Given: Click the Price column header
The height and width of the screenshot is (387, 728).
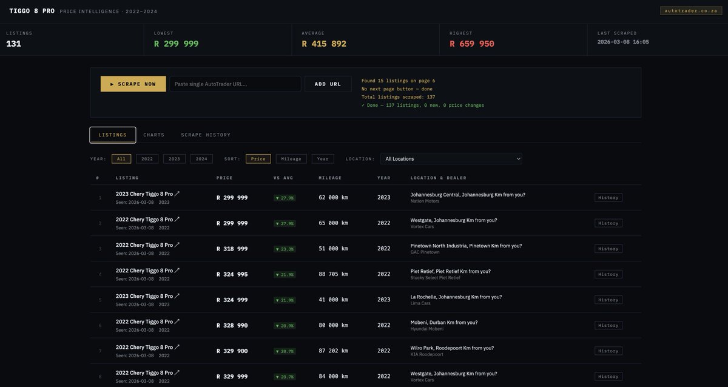Looking at the screenshot, I should pyautogui.click(x=224, y=178).
